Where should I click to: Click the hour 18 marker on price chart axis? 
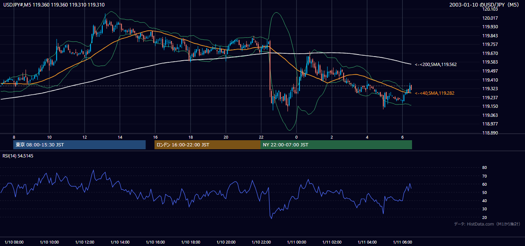[191, 137]
